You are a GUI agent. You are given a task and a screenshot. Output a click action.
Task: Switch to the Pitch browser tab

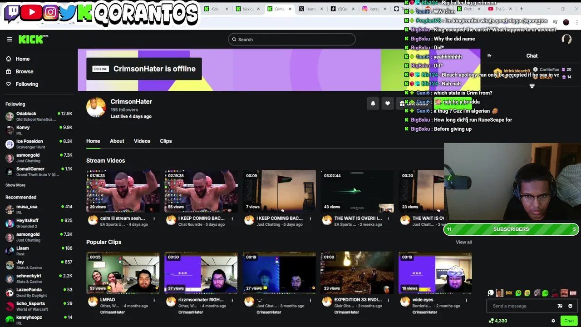pos(468,9)
